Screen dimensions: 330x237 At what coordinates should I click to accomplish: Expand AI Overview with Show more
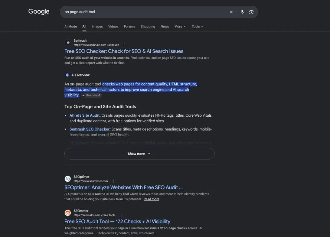coord(139,154)
